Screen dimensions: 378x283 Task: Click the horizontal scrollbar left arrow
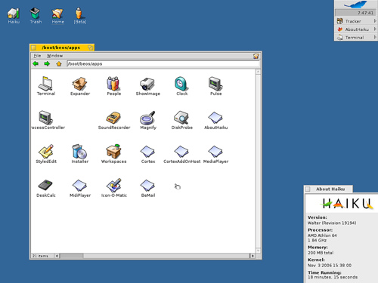pyautogui.click(x=57, y=256)
